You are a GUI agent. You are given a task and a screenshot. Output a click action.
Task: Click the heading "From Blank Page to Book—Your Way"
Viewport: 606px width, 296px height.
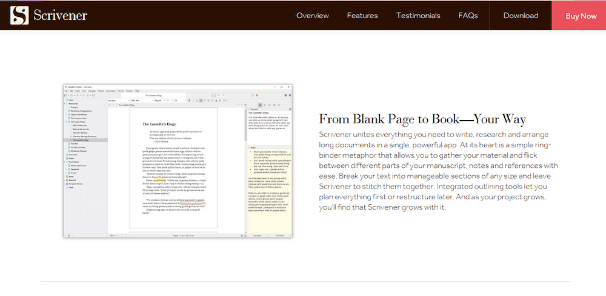(422, 119)
